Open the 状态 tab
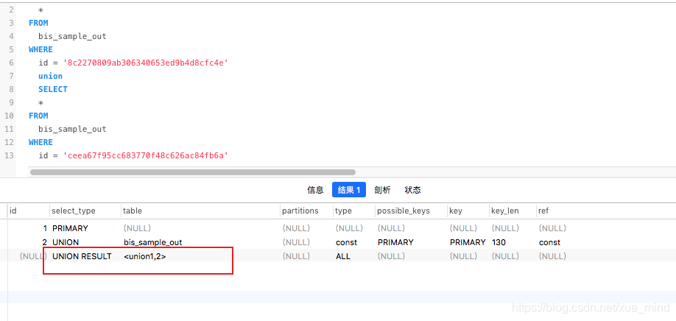This screenshot has width=676, height=321. point(412,190)
